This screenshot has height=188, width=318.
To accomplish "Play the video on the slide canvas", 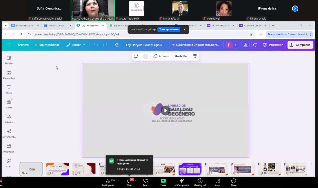I will (166, 110).
